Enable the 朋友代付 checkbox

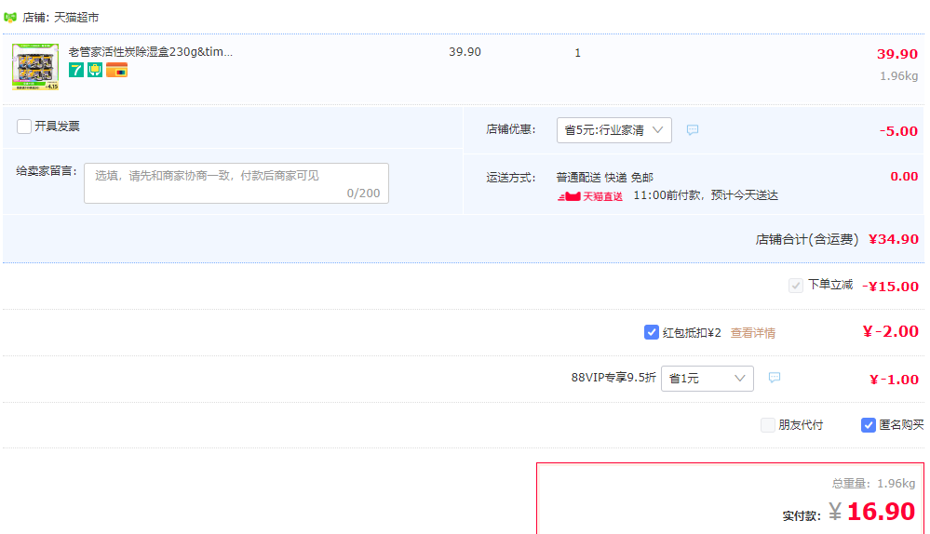click(767, 425)
